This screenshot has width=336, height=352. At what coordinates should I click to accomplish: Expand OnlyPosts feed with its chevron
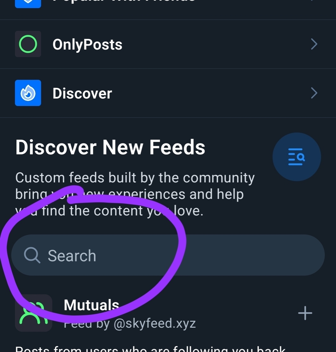pyautogui.click(x=314, y=44)
